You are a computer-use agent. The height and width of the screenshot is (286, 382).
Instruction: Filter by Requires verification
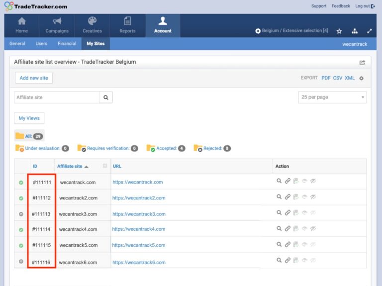point(107,148)
